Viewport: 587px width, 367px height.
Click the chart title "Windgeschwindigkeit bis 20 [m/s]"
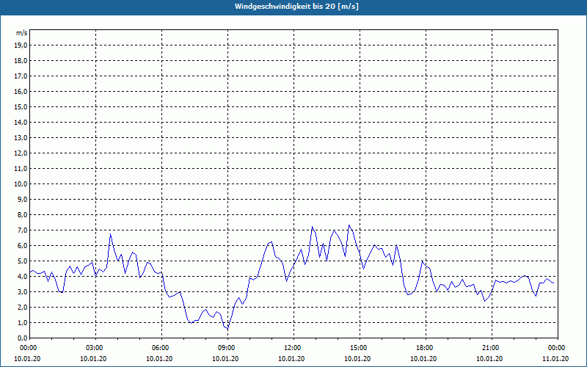296,7
